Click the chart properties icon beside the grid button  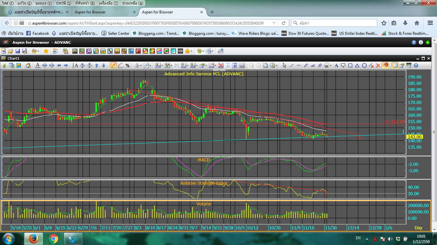pyautogui.click(x=402, y=65)
